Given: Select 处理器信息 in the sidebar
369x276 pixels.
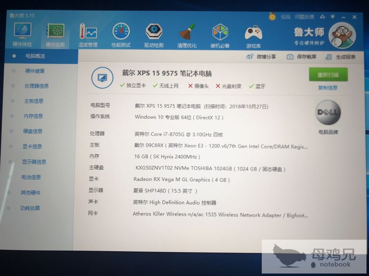Looking at the screenshot, I should (36, 86).
